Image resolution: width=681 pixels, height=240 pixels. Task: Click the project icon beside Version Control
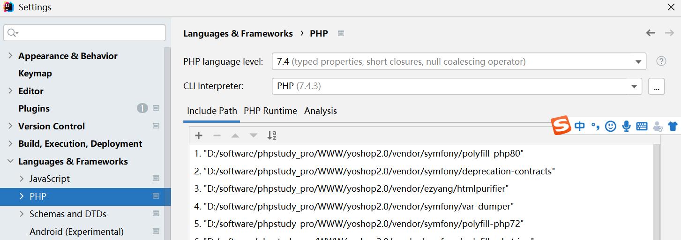156,126
